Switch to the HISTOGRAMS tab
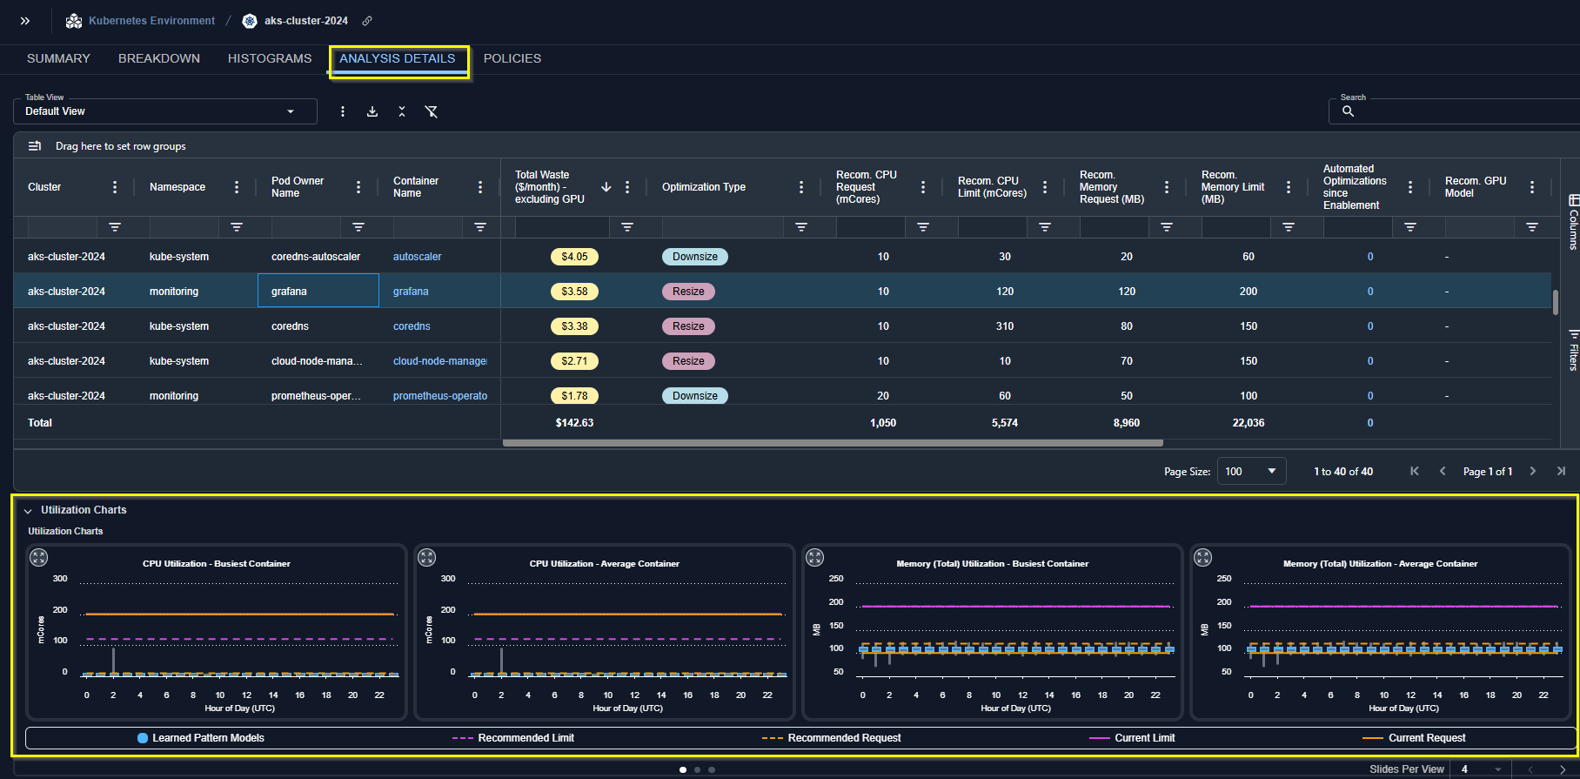 pyautogui.click(x=270, y=58)
